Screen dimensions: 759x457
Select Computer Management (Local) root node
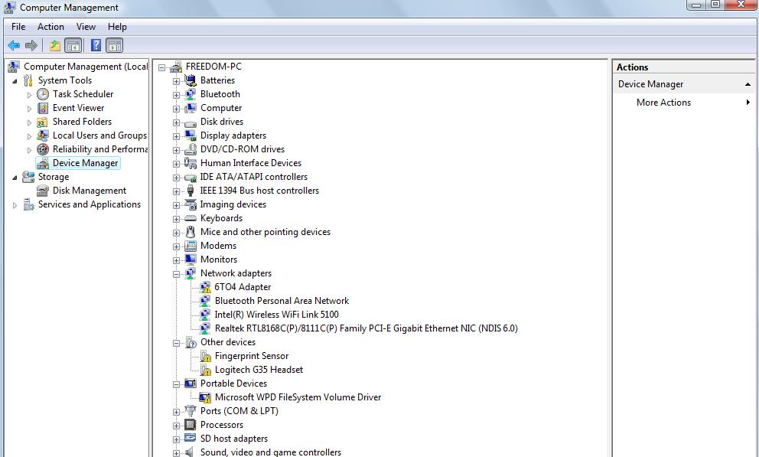point(85,67)
